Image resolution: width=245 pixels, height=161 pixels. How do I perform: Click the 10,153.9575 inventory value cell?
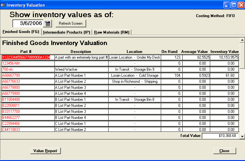tap(224, 57)
